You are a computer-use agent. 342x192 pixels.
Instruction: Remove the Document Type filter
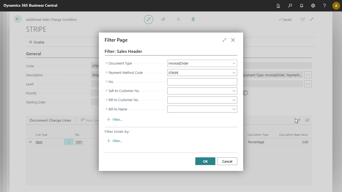107,63
